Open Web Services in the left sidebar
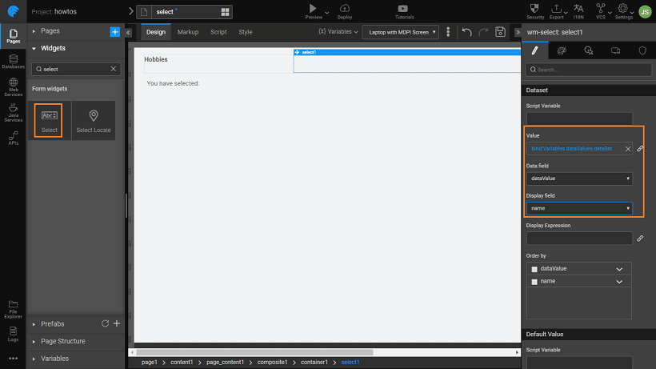This screenshot has width=656, height=369. tap(13, 86)
